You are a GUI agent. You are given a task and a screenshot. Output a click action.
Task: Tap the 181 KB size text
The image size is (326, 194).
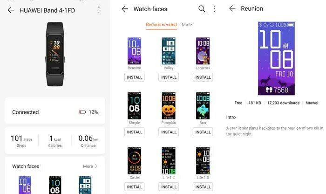254,103
